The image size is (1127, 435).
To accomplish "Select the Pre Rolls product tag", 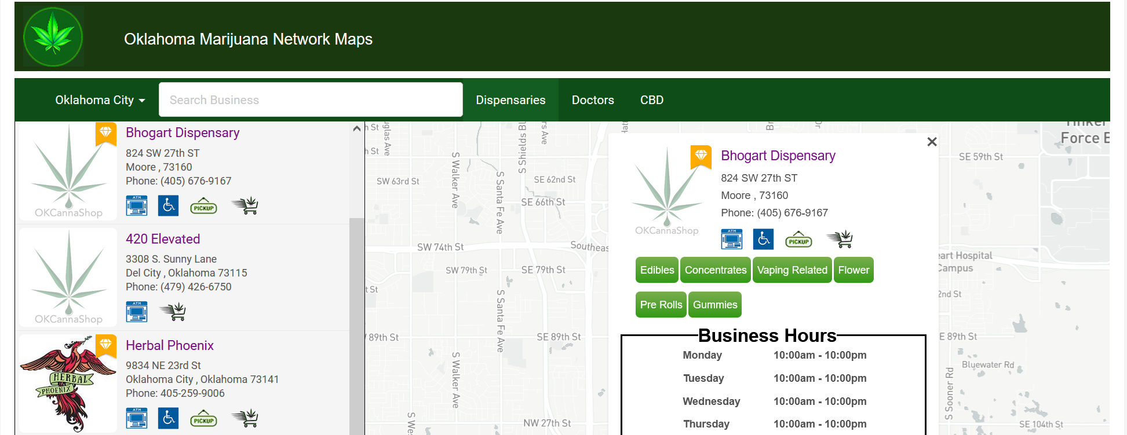I will point(661,305).
